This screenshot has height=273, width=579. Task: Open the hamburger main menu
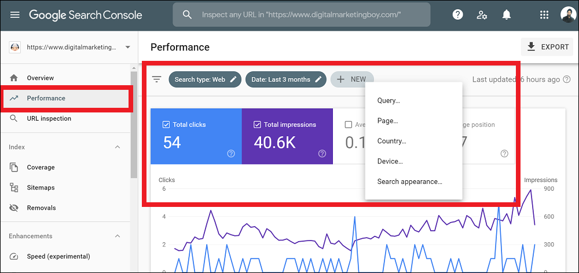15,14
